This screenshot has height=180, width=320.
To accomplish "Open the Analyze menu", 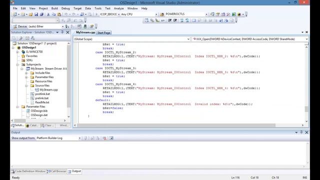I will coord(119,8).
